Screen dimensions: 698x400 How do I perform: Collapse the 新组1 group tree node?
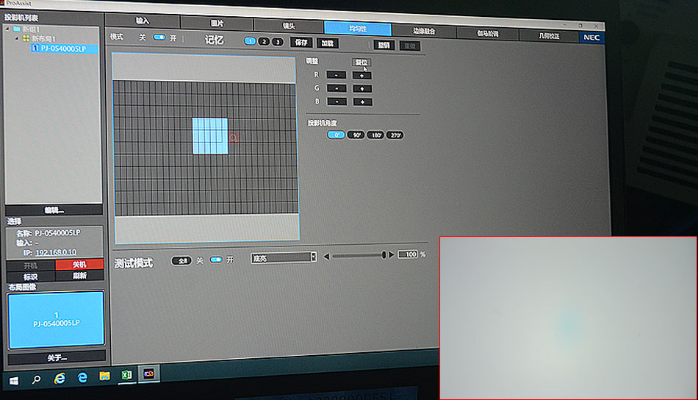[x=8, y=29]
